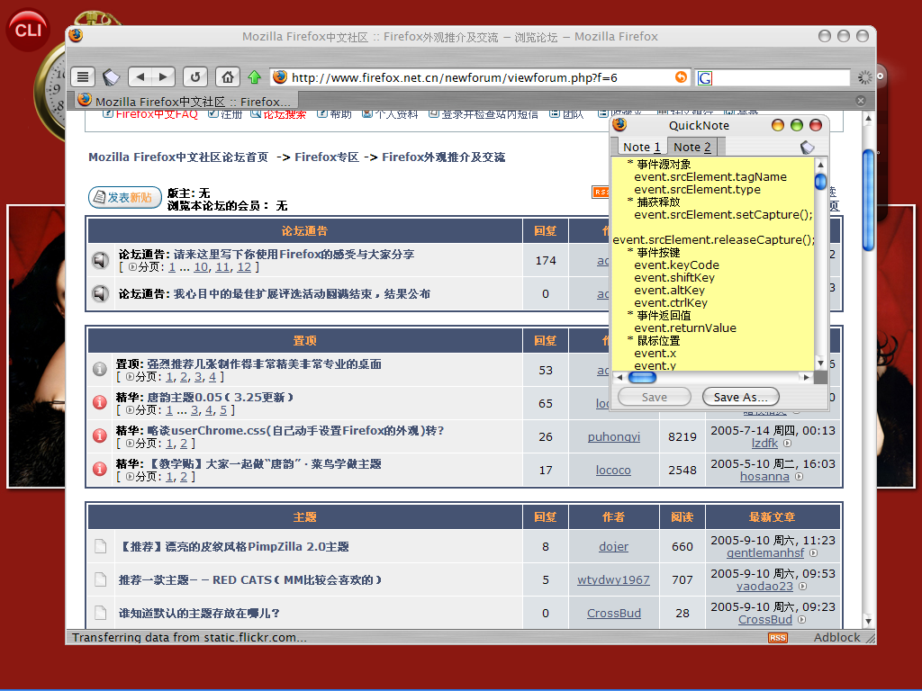Click Mozilla Firefox中文社区论坛首页 breadcrumb
922x691 pixels.
point(178,157)
